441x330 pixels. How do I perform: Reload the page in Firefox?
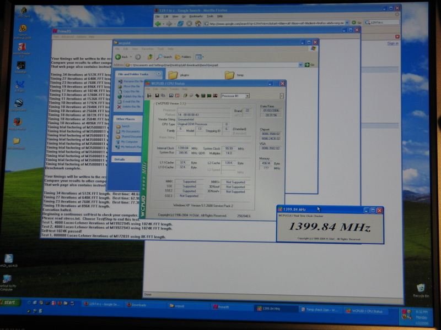[180, 24]
